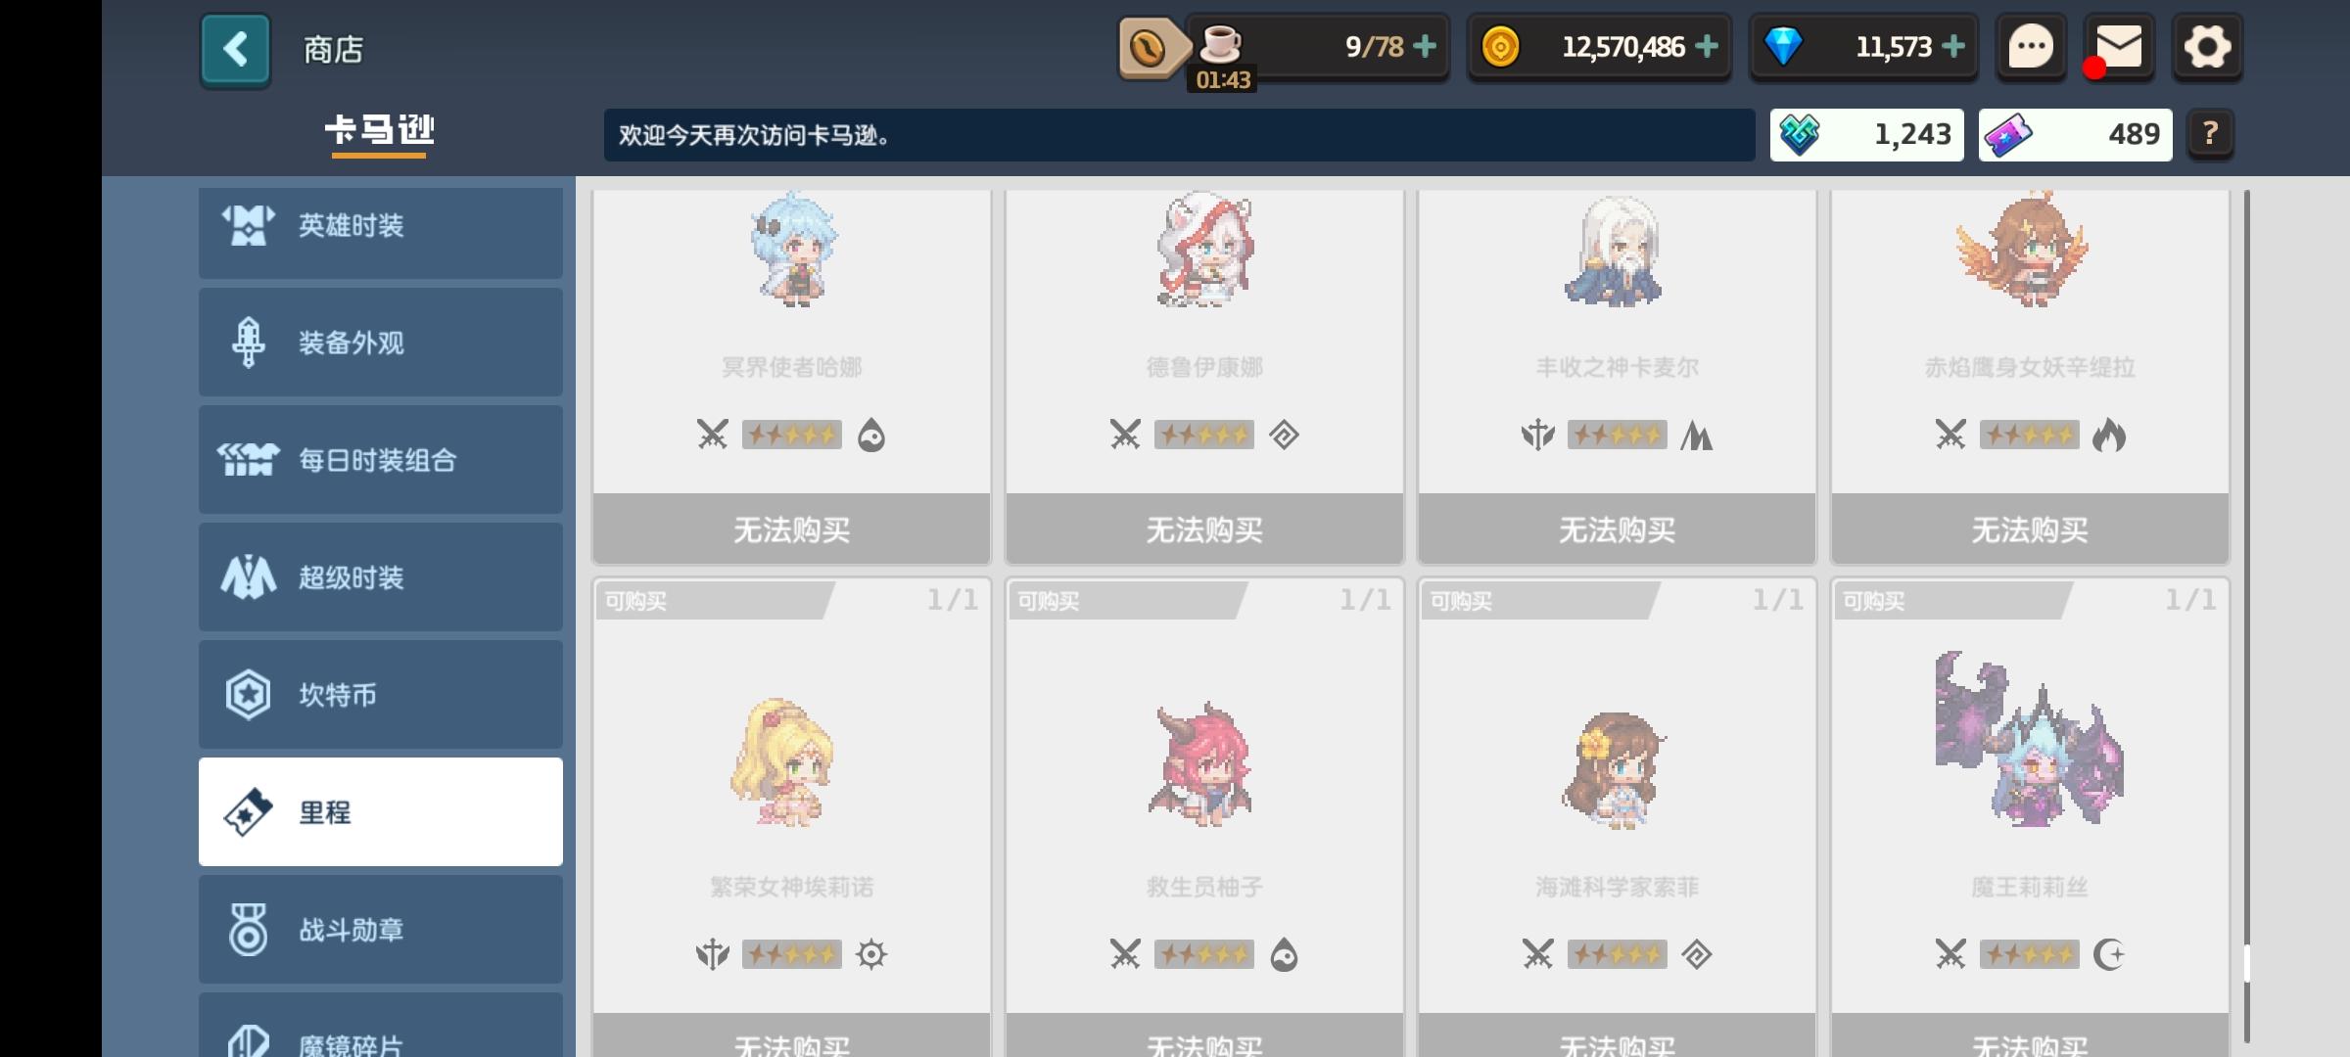Image resolution: width=2350 pixels, height=1057 pixels.
Task: Add more gold coins with plus
Action: [1706, 46]
